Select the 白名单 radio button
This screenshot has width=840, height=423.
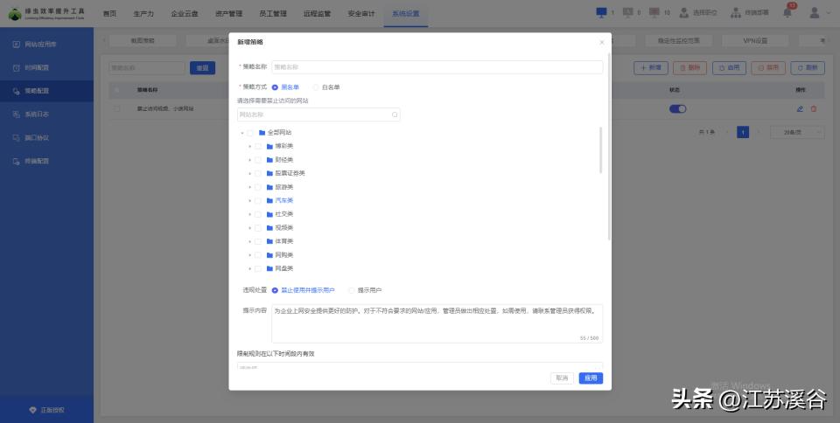click(x=316, y=87)
